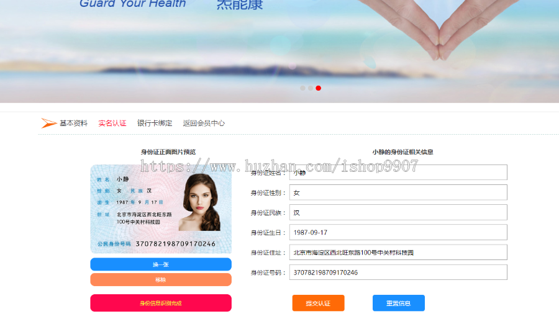Select the 身份证民族 text field
Viewport: 559px width, 329px height.
click(398, 212)
